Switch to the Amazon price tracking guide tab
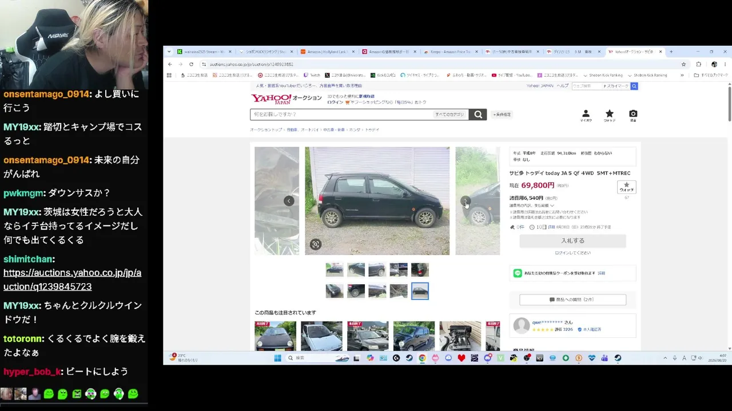The width and height of the screenshot is (732, 411). coord(389,51)
